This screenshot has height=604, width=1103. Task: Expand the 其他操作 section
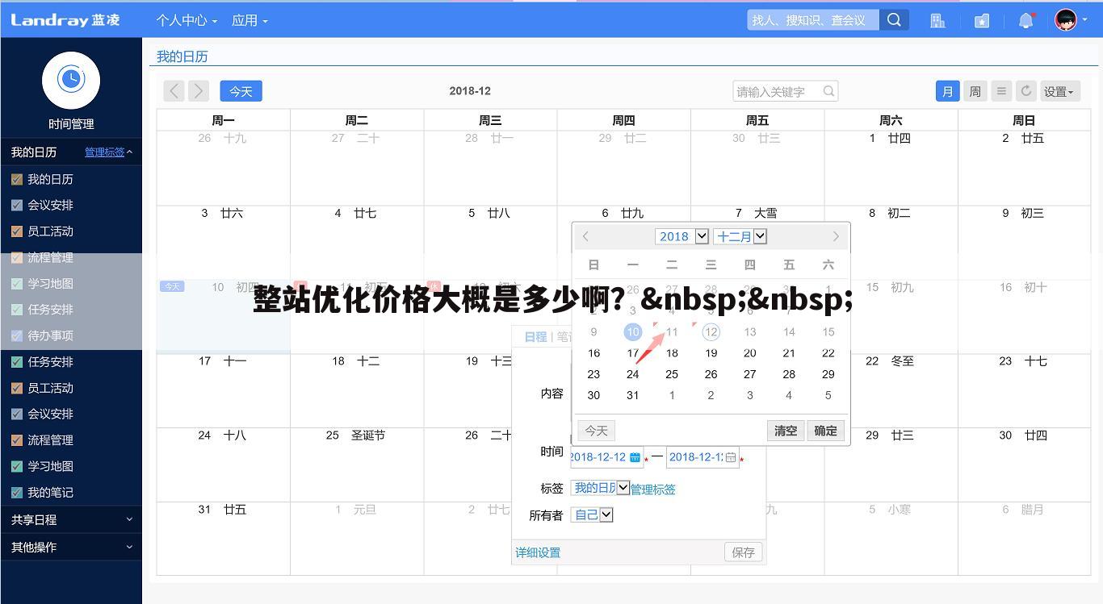pyautogui.click(x=71, y=547)
